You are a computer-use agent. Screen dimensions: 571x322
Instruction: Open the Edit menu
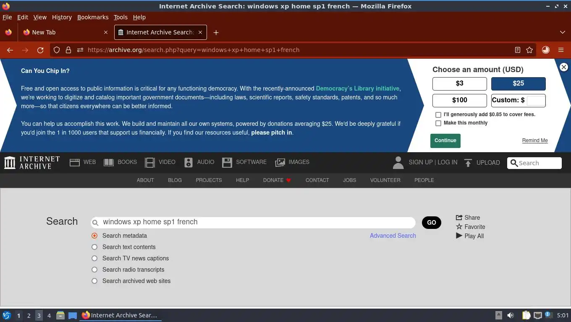[23, 17]
